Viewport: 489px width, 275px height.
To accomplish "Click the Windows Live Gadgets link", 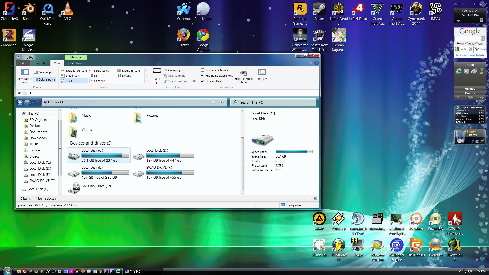I will click(x=470, y=55).
